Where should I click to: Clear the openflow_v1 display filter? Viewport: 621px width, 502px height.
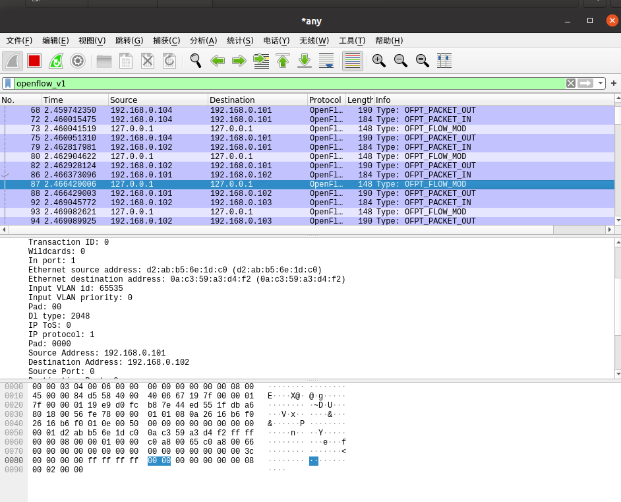click(571, 83)
